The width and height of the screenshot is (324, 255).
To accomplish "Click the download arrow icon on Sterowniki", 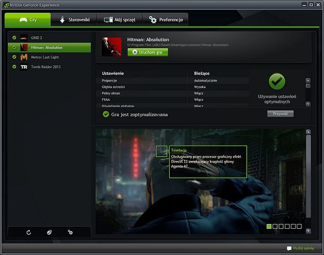I will point(62,20).
